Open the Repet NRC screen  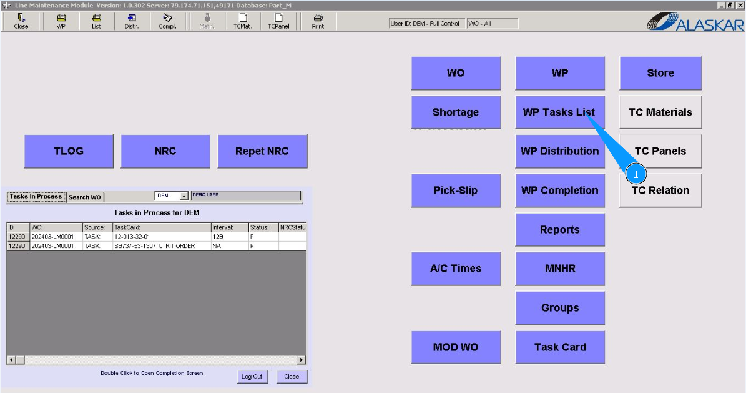tap(262, 151)
